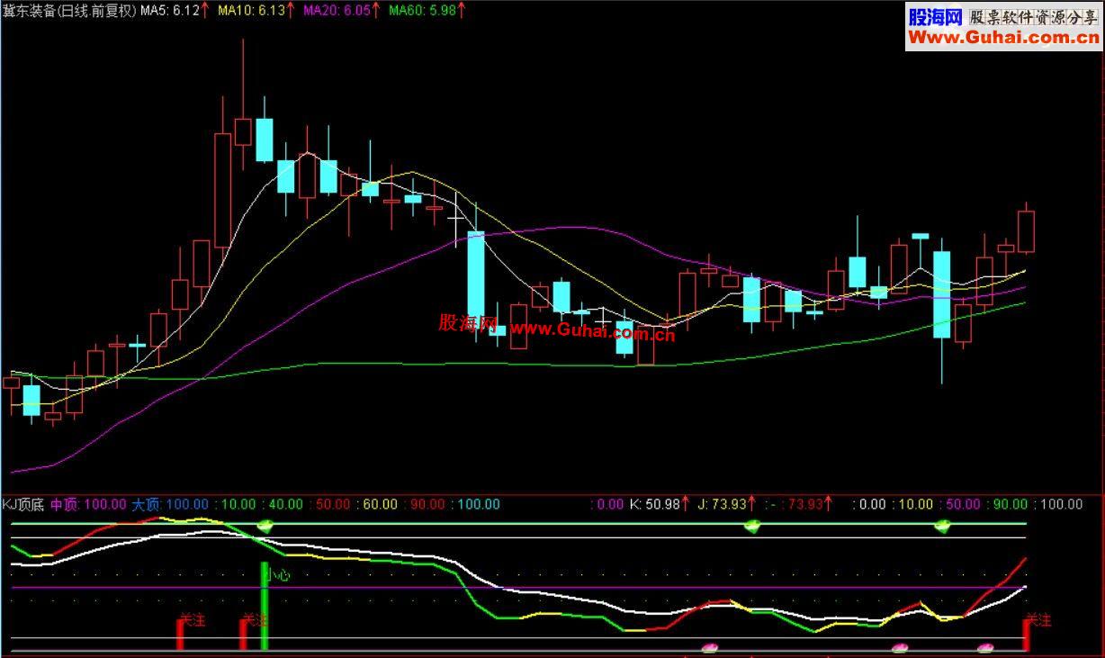This screenshot has width=1105, height=658.
Task: Click the 关注 label at far right edge
Action: coord(1038,620)
